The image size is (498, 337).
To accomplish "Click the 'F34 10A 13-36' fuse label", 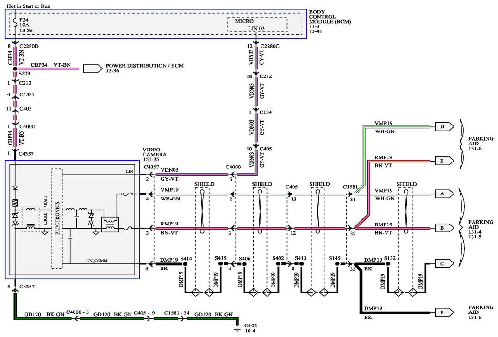I will [26, 25].
